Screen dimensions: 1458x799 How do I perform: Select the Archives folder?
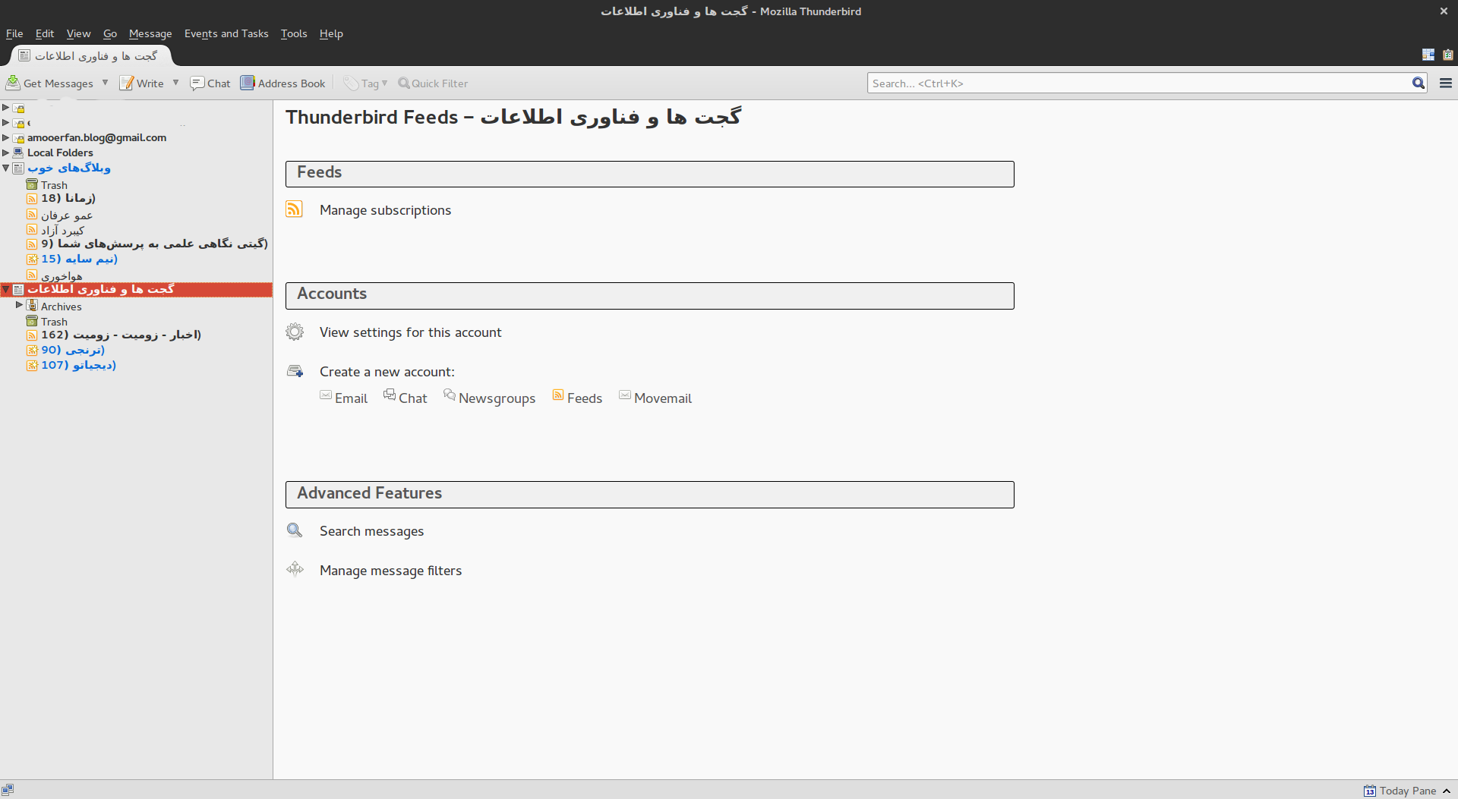[61, 307]
